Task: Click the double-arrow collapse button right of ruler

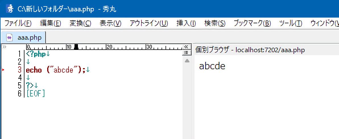Action: pyautogui.click(x=186, y=47)
